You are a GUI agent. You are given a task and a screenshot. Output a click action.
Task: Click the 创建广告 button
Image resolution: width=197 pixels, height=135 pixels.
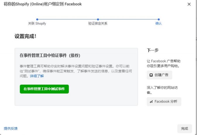coord(159,75)
